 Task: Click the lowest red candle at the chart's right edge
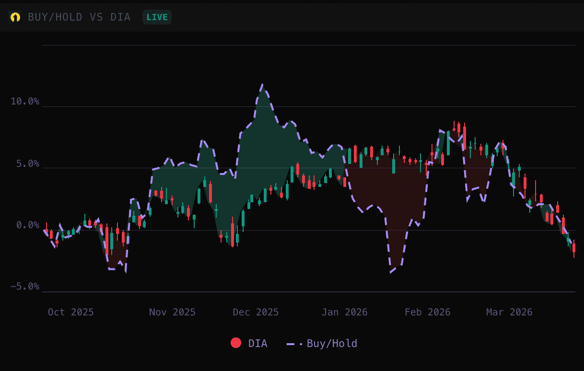(x=574, y=247)
